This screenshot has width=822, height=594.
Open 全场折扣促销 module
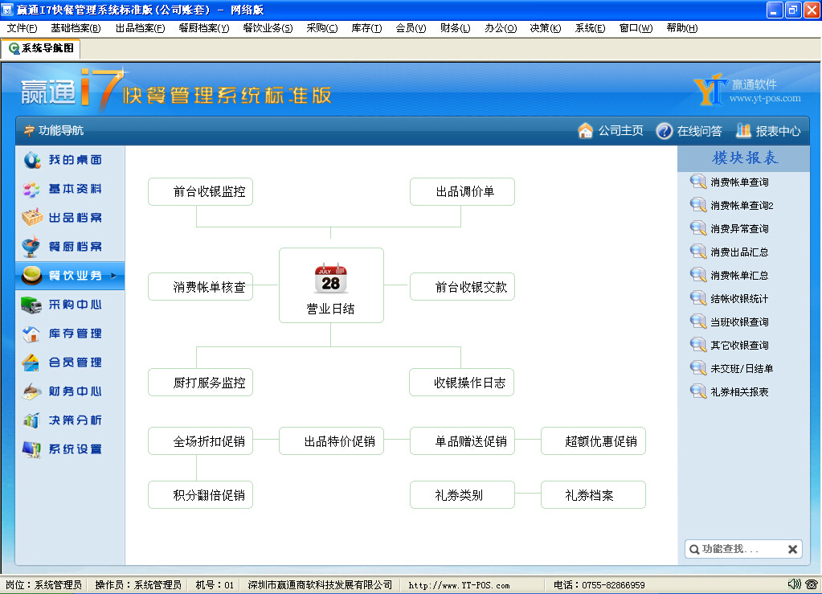[200, 441]
